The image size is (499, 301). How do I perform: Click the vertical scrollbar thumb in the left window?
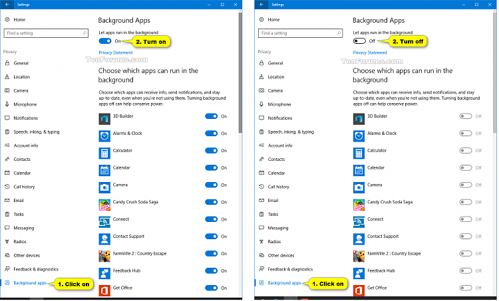[240, 72]
